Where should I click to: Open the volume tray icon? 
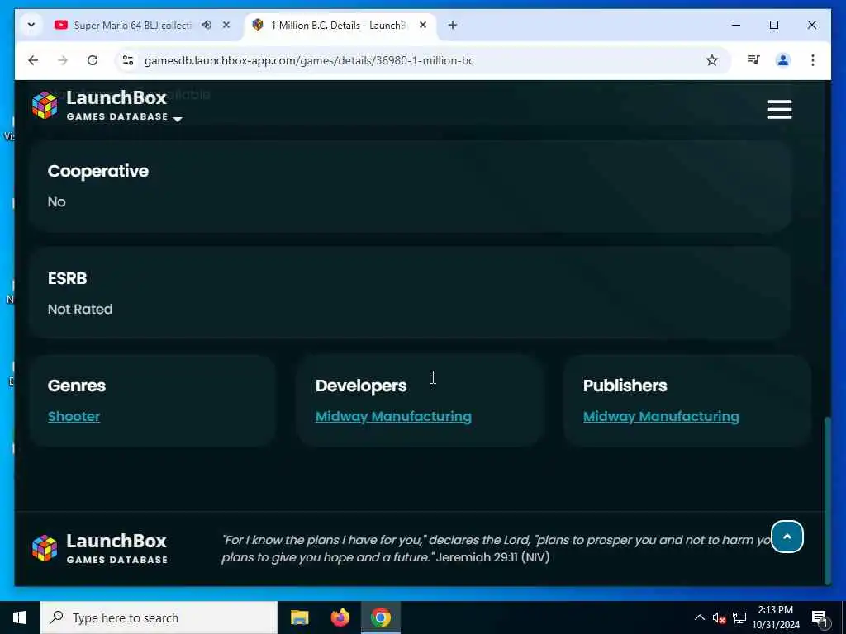click(x=719, y=617)
